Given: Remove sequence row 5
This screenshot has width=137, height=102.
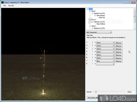Looking at the screenshot, I should [x=119, y=55].
